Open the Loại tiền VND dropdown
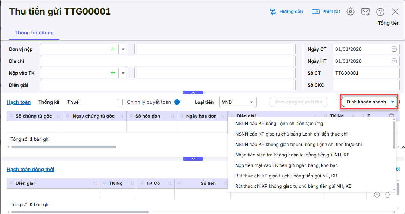This screenshot has width=405, height=214. pos(252,102)
